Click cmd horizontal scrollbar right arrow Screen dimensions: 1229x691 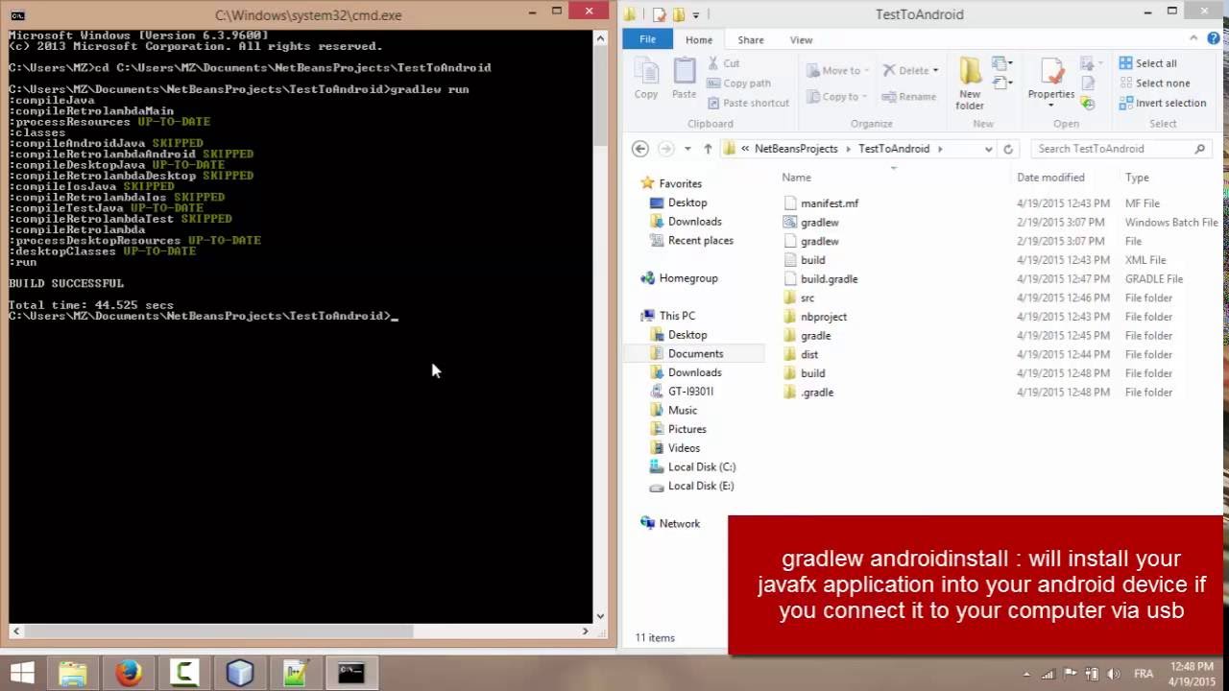[x=586, y=631]
